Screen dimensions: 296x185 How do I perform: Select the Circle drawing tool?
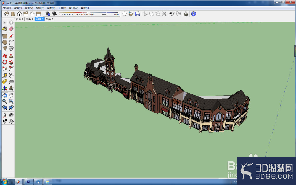coord(5,42)
